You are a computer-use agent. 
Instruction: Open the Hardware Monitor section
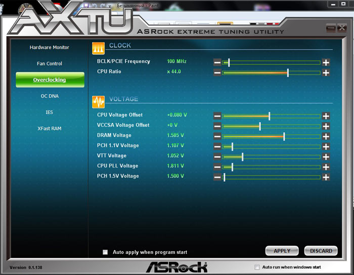pyautogui.click(x=50, y=47)
